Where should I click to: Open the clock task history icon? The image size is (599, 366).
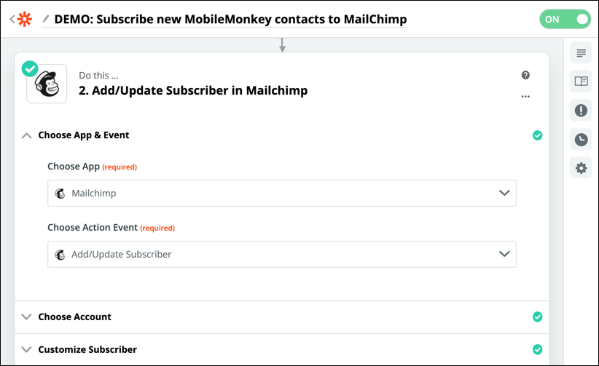(581, 139)
